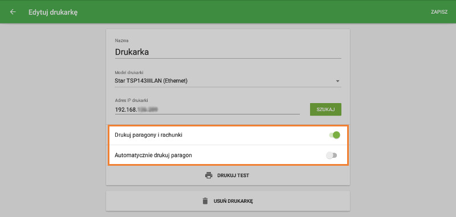
Task: Enable the Automatycznie drukuj paragon switch
Action: coord(332,155)
